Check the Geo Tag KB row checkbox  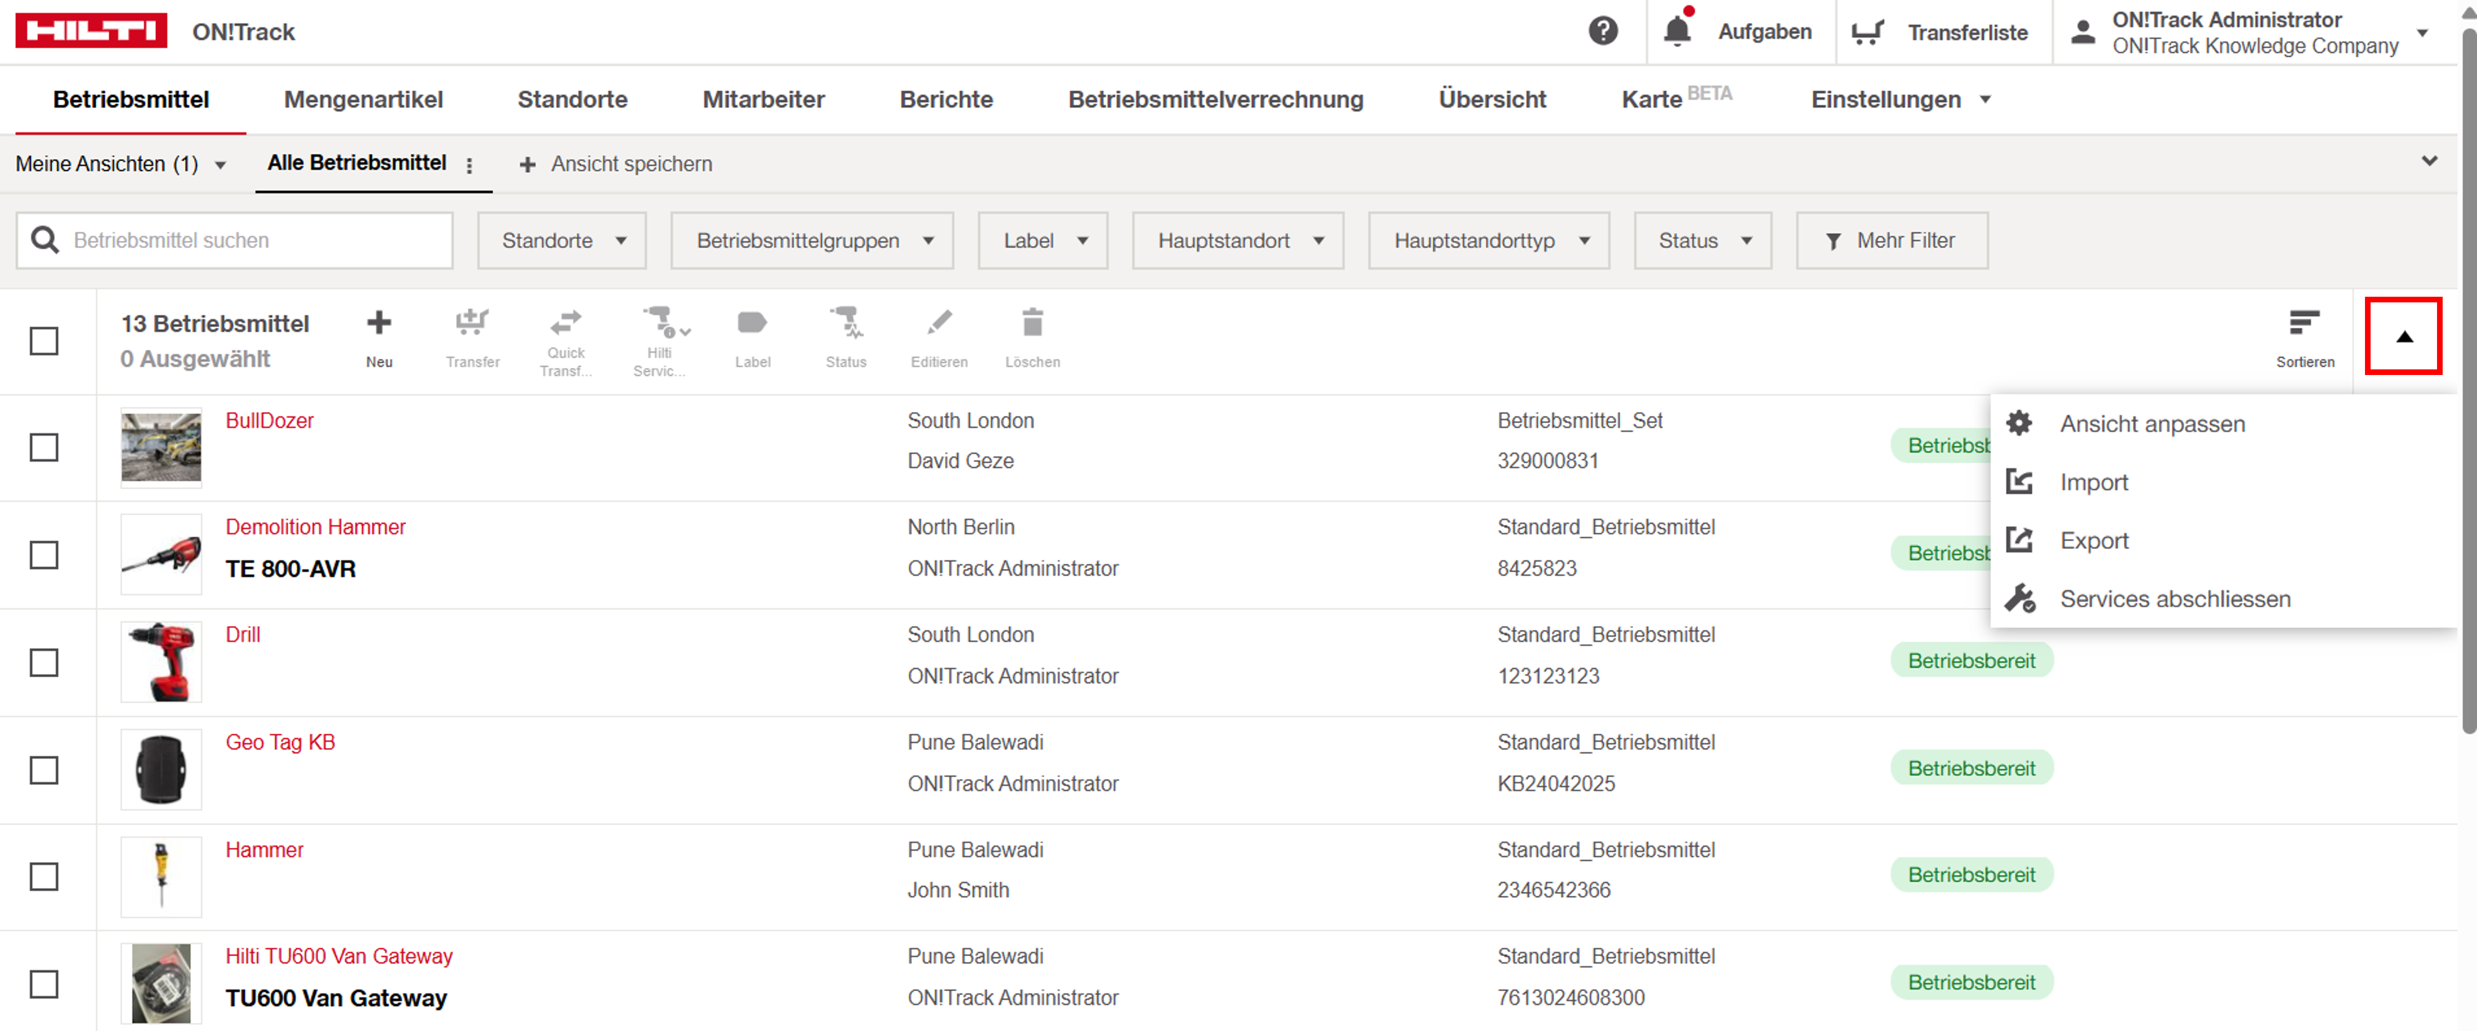click(x=43, y=770)
